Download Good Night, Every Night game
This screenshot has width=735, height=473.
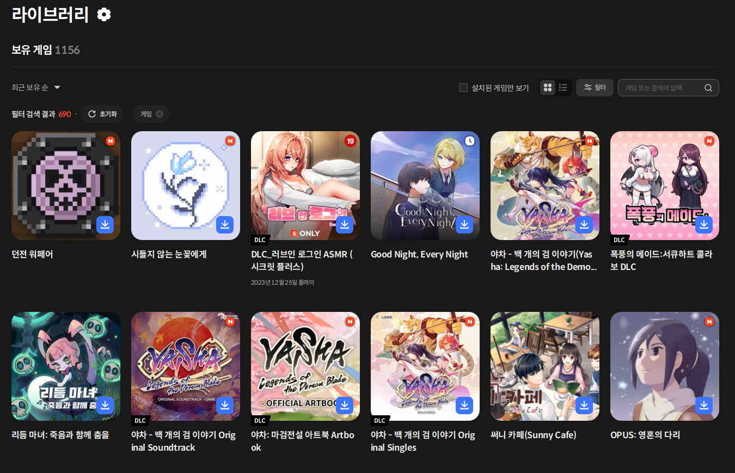pyautogui.click(x=464, y=225)
